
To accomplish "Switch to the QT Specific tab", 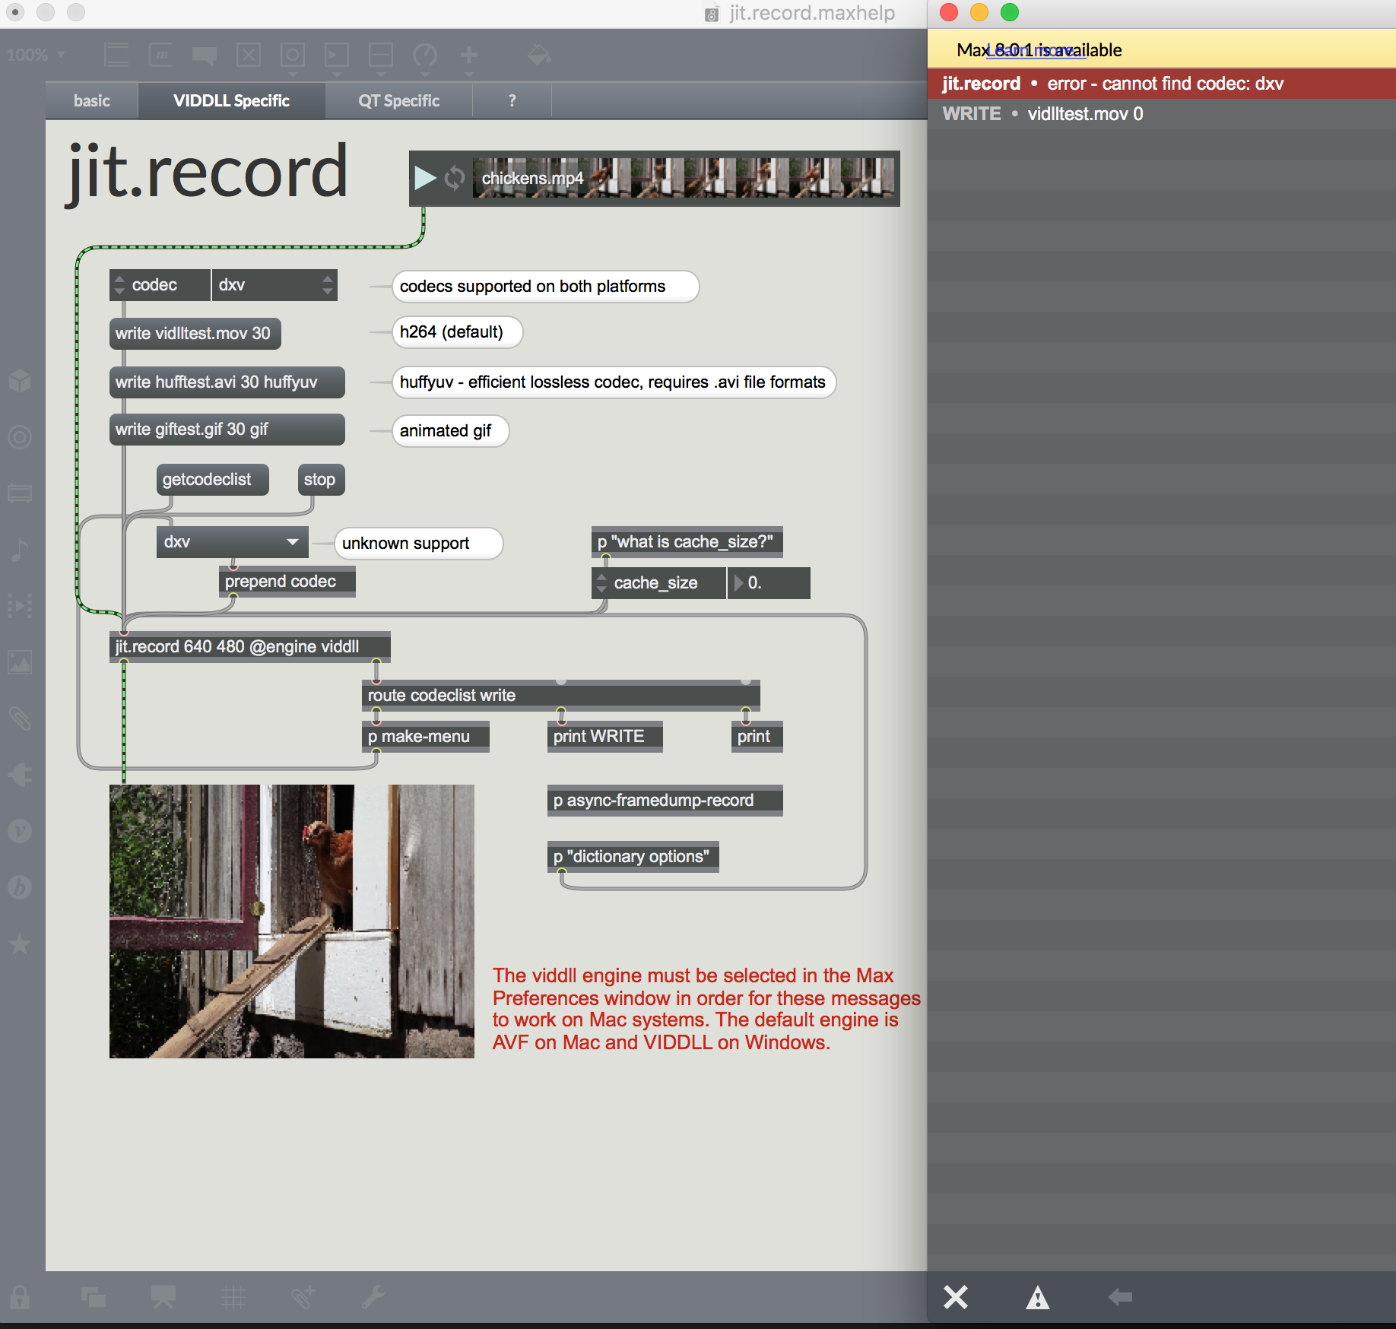I will (398, 101).
